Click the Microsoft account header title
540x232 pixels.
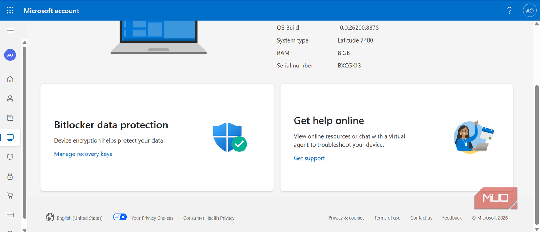51,11
